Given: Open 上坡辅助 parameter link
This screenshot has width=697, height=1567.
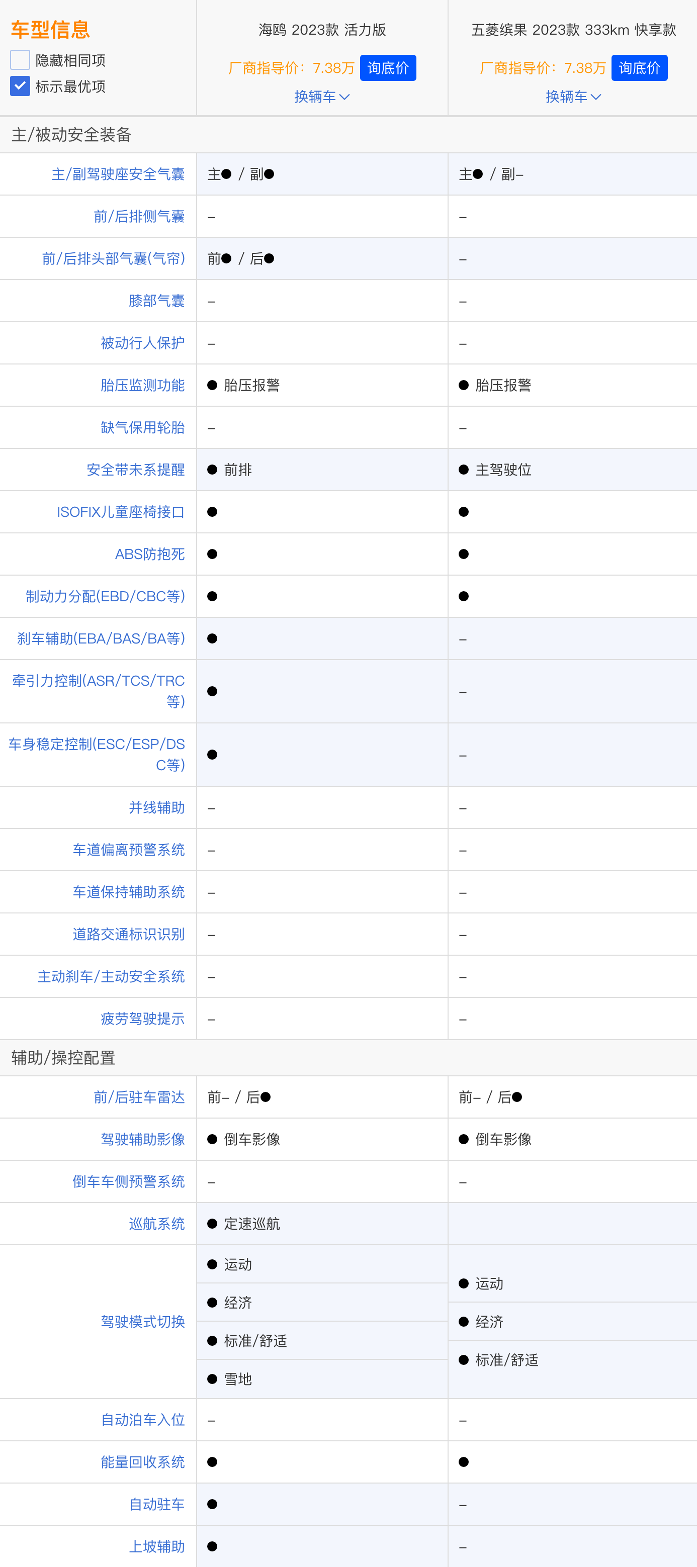Looking at the screenshot, I should coord(157,1546).
